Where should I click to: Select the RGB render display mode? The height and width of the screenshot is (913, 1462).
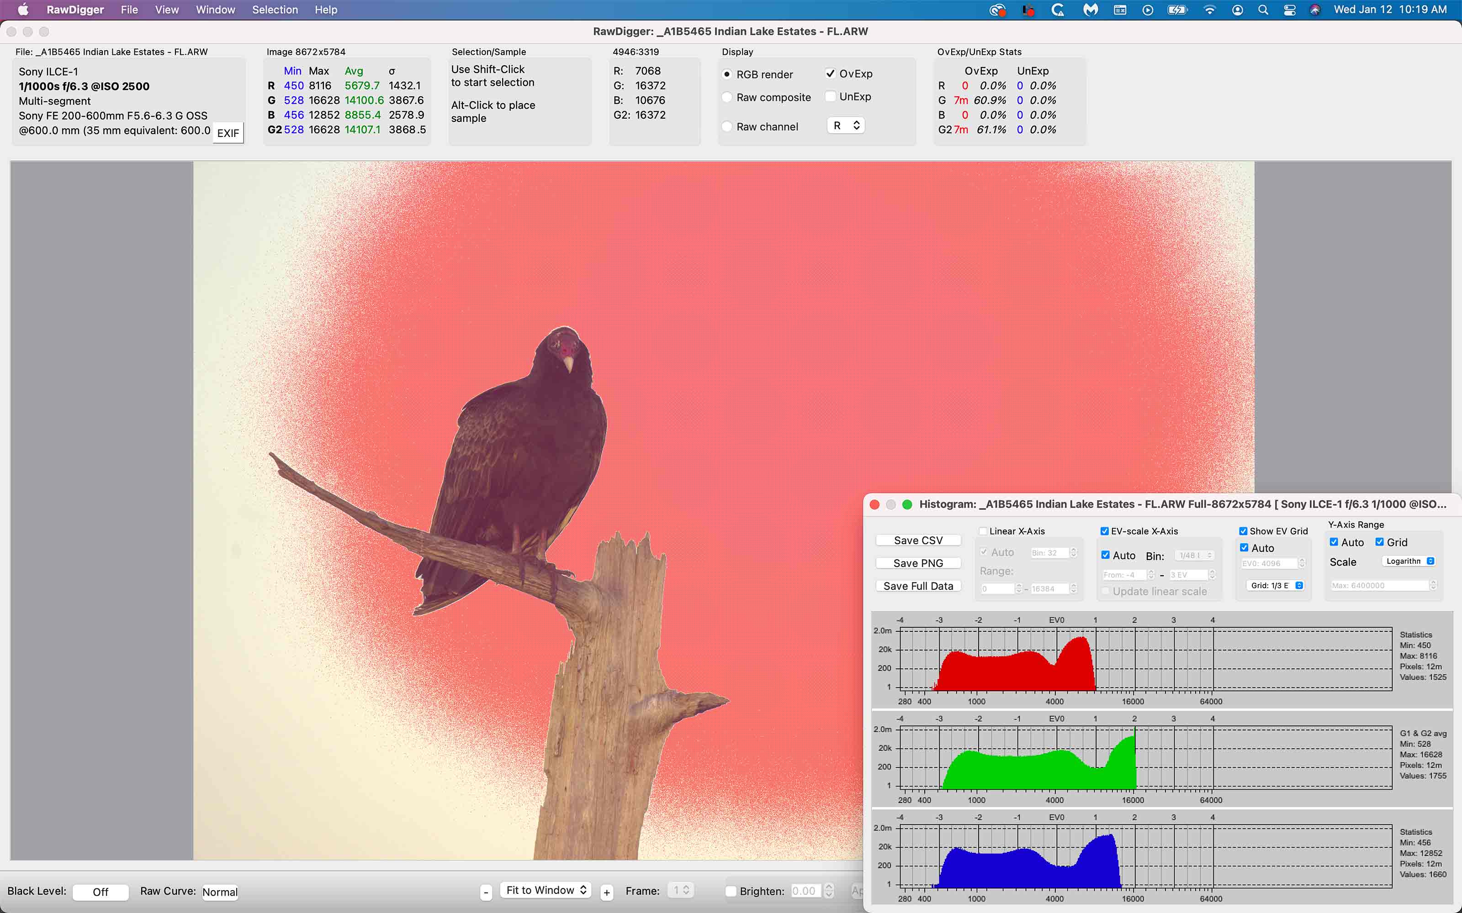tap(727, 74)
